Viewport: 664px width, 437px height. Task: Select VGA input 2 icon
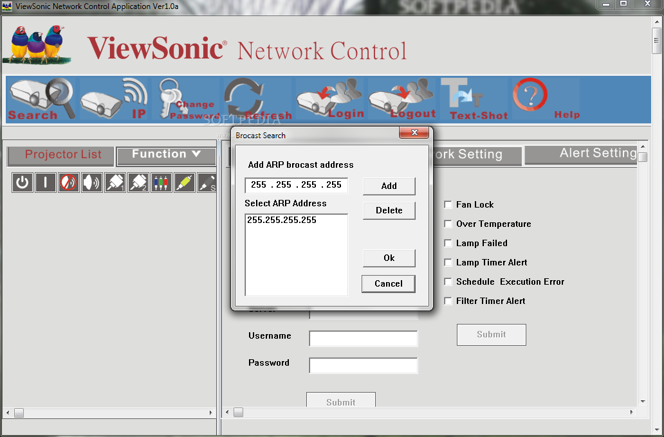tap(138, 183)
